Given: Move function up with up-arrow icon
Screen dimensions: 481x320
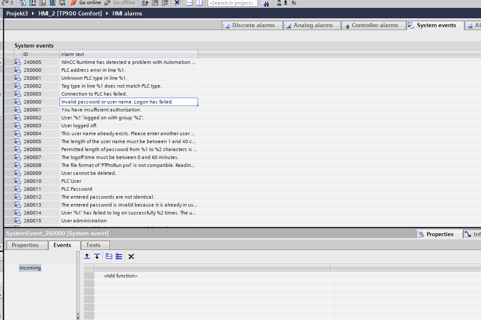Looking at the screenshot, I should tap(87, 256).
